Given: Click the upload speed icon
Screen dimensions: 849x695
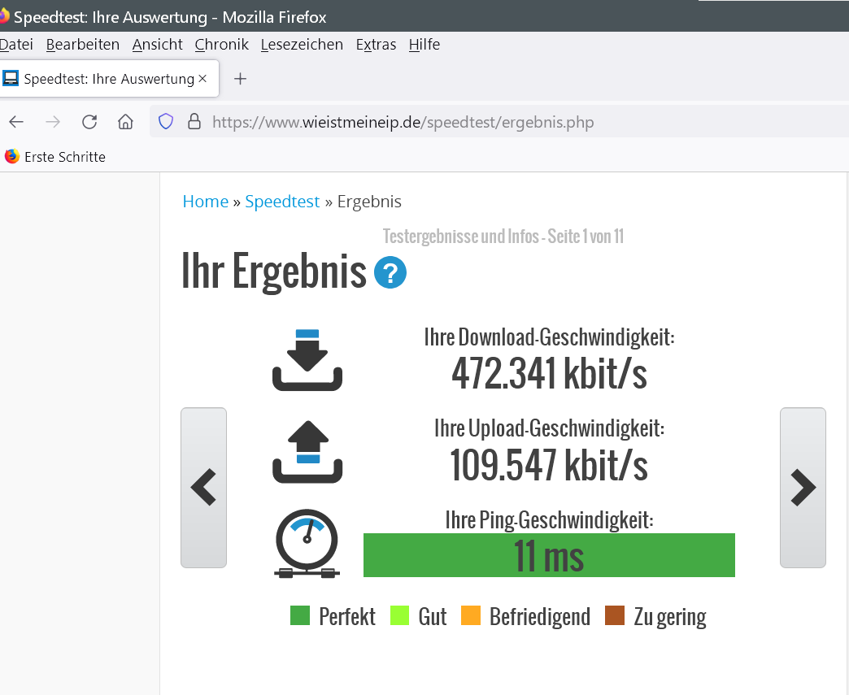Looking at the screenshot, I should pos(307,451).
